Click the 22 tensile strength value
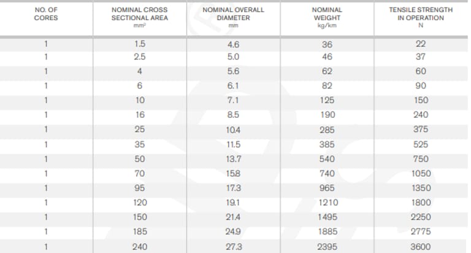 pos(421,44)
